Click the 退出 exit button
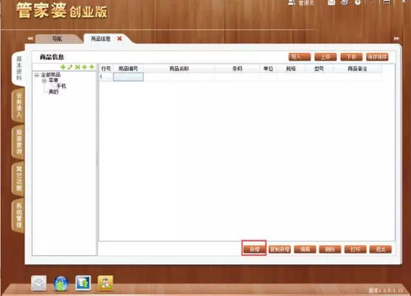This screenshot has height=296, width=411. pos(381,250)
